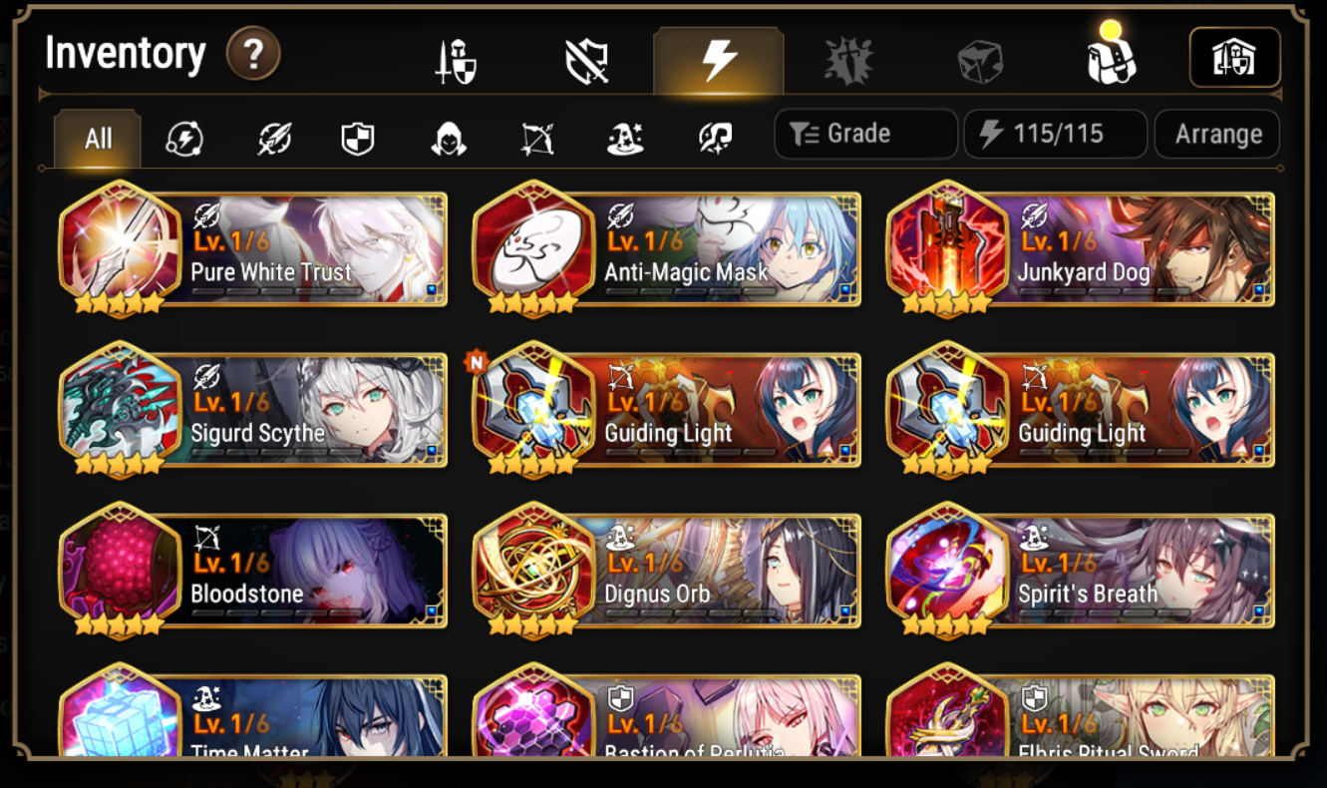This screenshot has height=788, width=1327.
Task: Expand the Grade sort dropdown
Action: point(865,134)
